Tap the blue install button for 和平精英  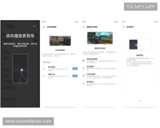(x=75, y=69)
